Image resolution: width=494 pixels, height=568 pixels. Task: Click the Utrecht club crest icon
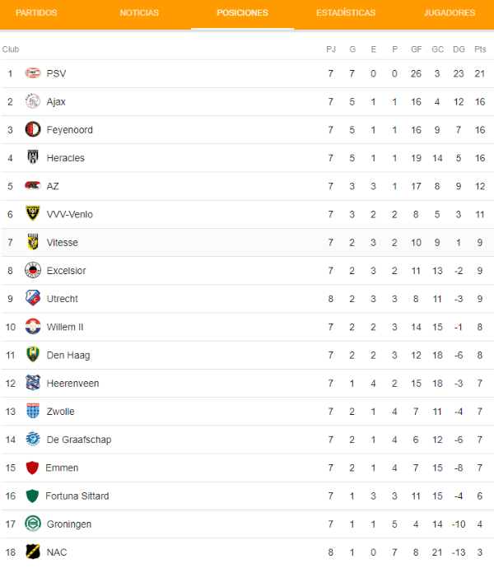(33, 299)
